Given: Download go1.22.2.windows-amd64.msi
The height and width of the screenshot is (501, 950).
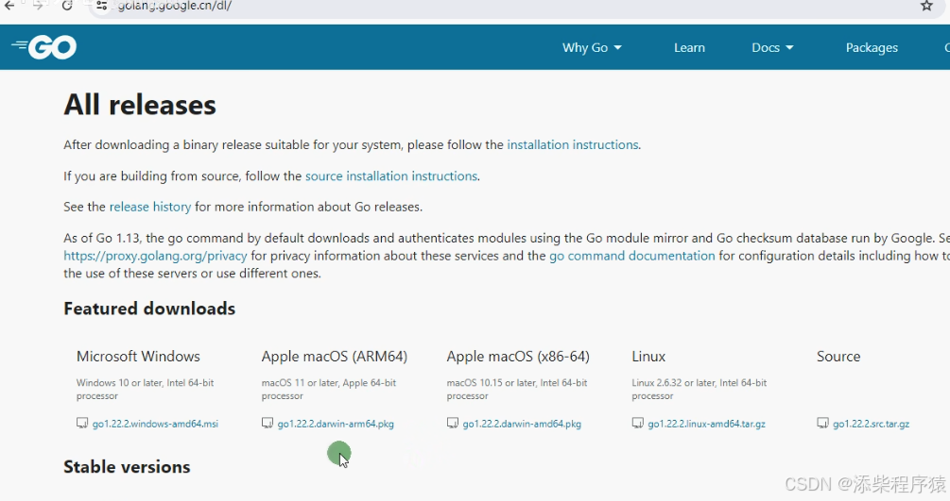Looking at the screenshot, I should (x=155, y=424).
